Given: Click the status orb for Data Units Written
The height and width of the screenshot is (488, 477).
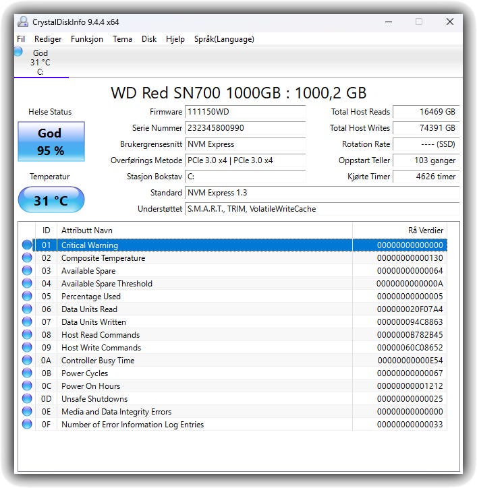Looking at the screenshot, I should 27,322.
